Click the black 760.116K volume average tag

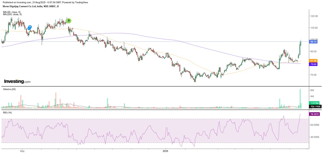tap(314, 106)
